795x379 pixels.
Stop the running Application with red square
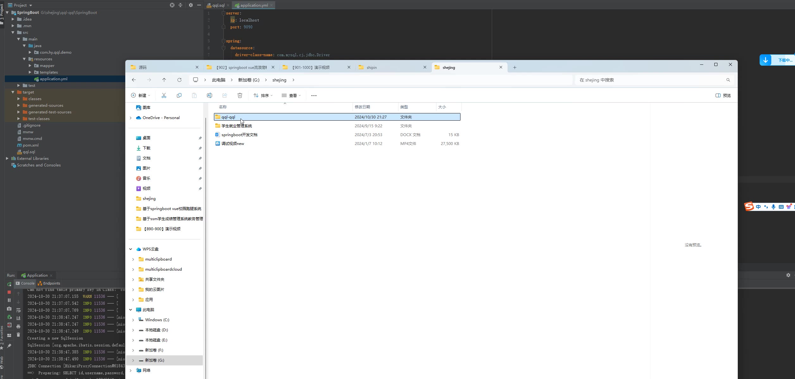pyautogui.click(x=9, y=292)
